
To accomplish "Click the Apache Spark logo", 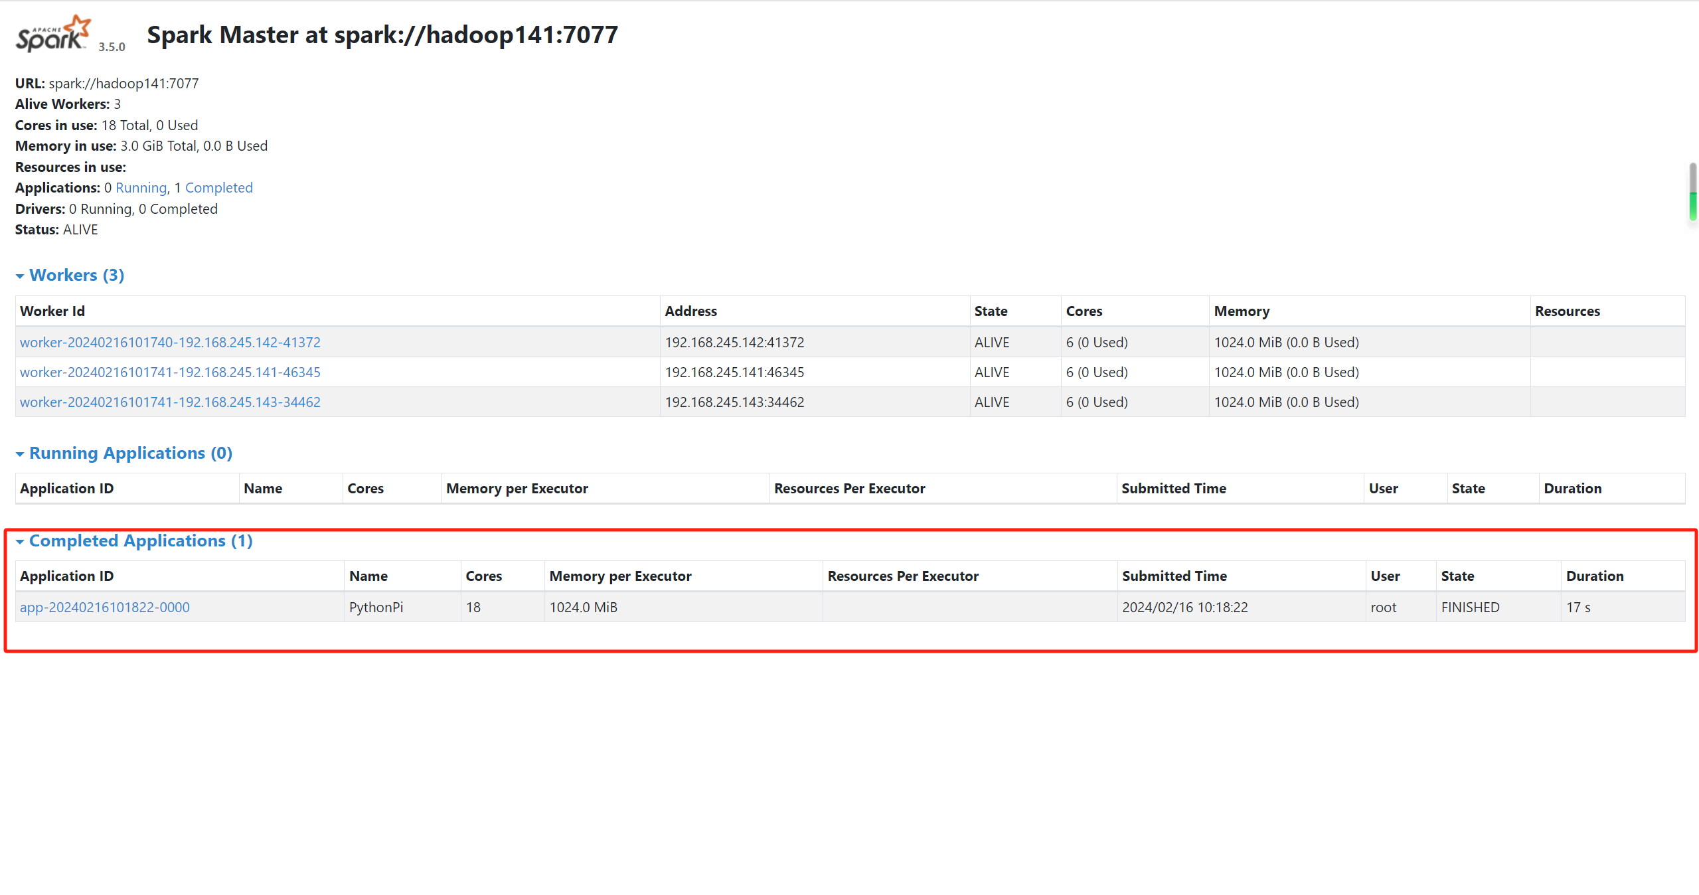I will [x=53, y=35].
